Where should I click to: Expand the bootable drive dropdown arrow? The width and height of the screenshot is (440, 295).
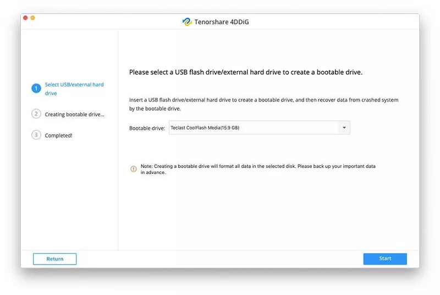344,128
